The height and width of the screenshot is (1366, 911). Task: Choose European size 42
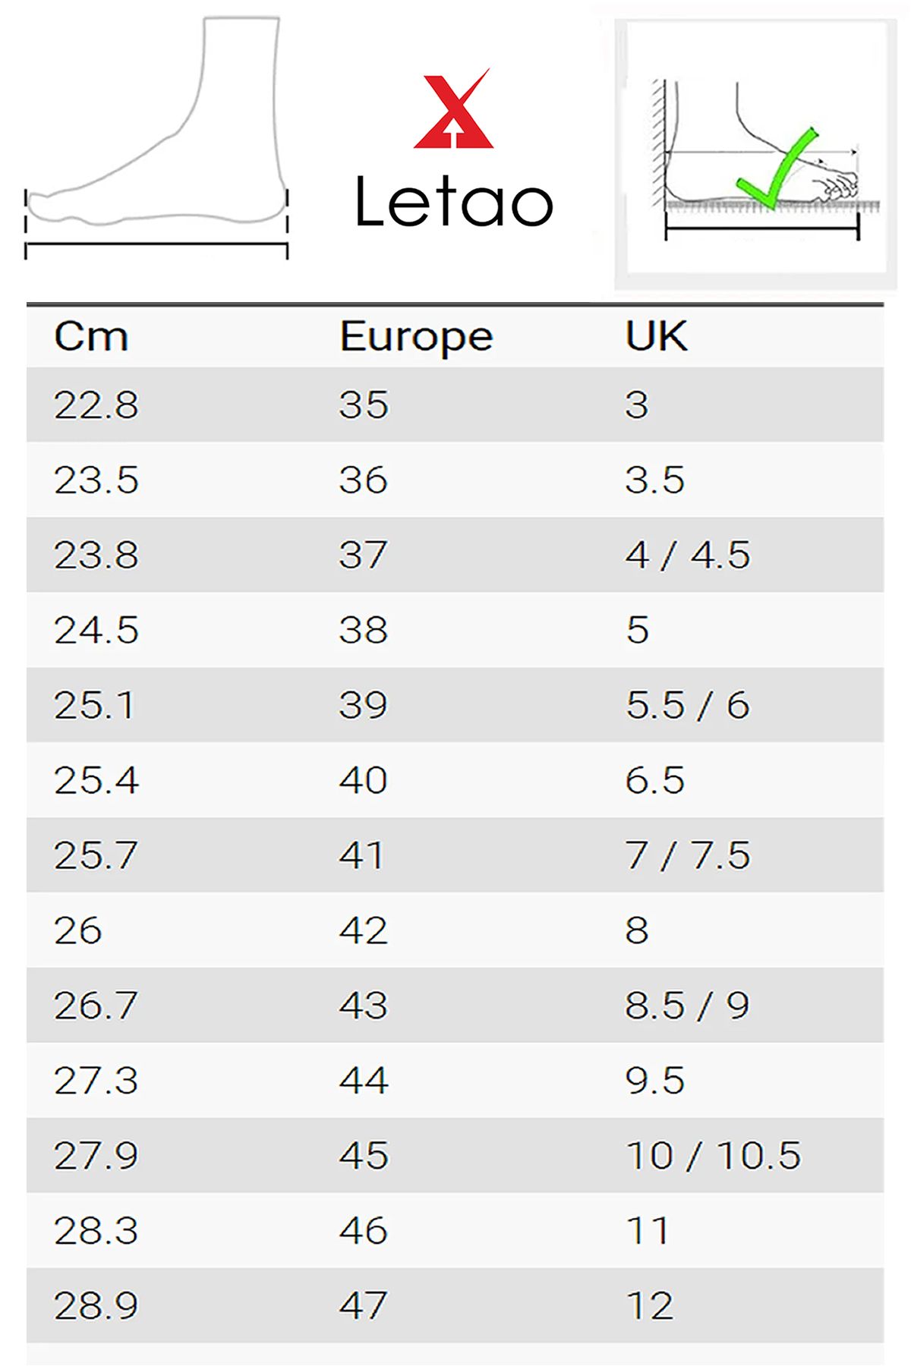[x=364, y=930]
